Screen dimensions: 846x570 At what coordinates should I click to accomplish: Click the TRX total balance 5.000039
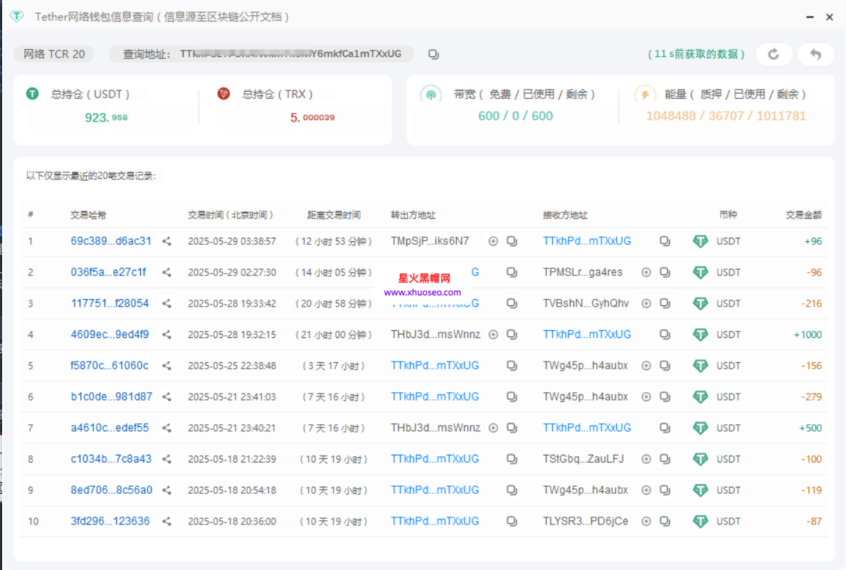[x=312, y=117]
